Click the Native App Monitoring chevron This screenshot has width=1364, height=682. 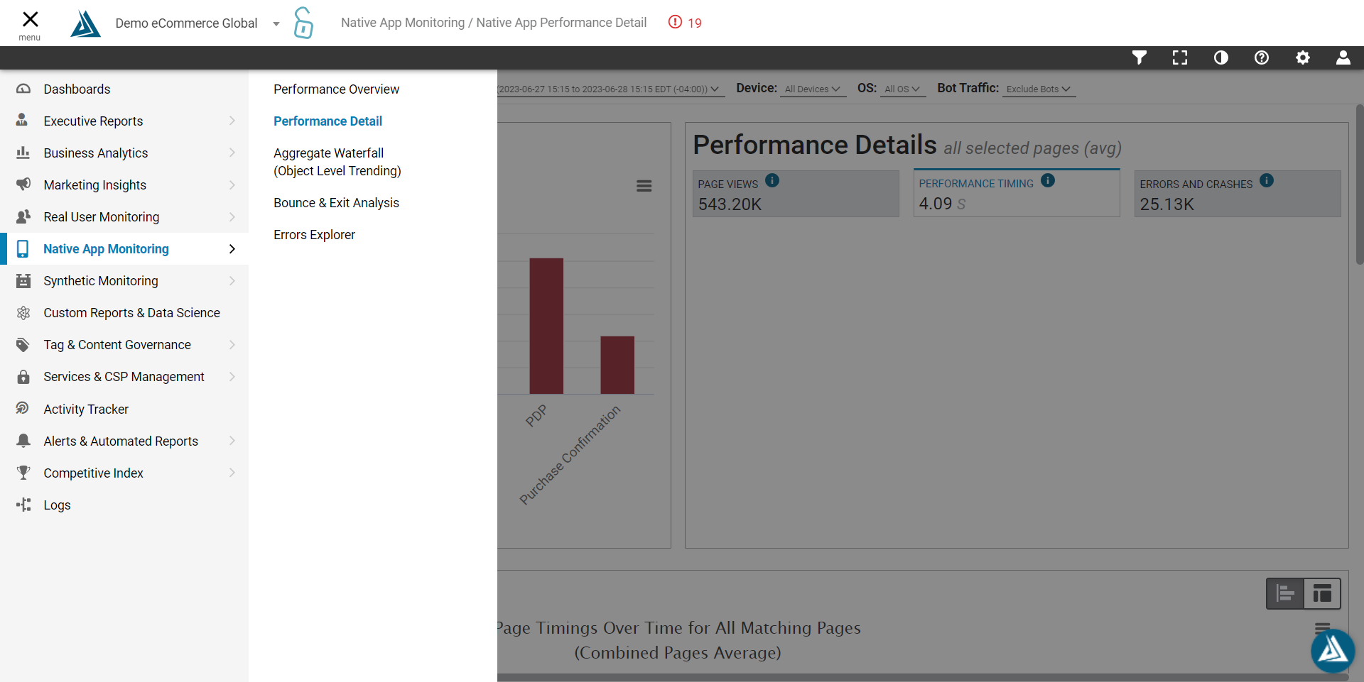tap(232, 249)
